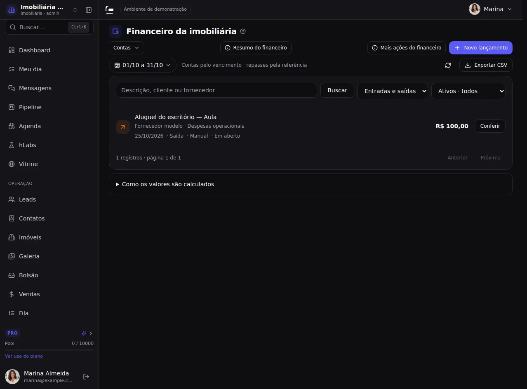Screen dimensions: 527x389
Task: Click Exportar CSV button
Action: (486, 65)
